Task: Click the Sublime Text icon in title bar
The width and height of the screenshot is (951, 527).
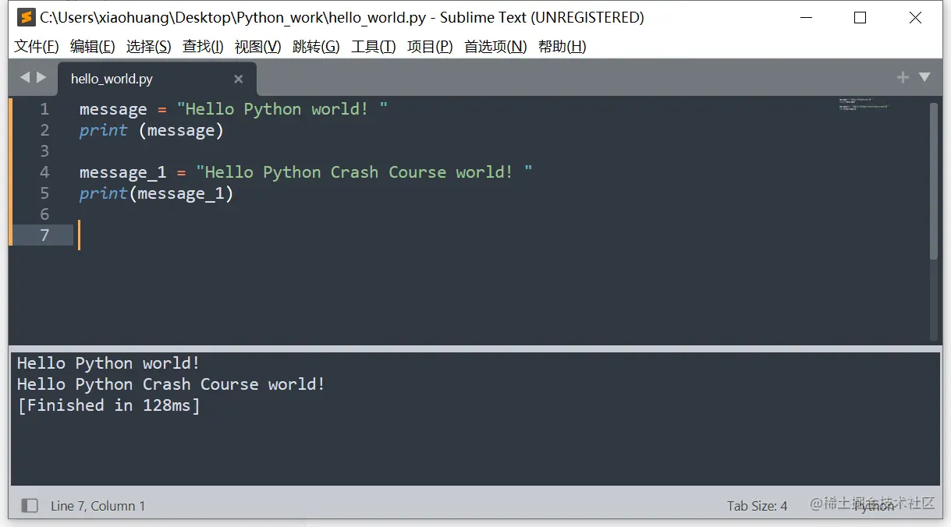Action: [26, 17]
